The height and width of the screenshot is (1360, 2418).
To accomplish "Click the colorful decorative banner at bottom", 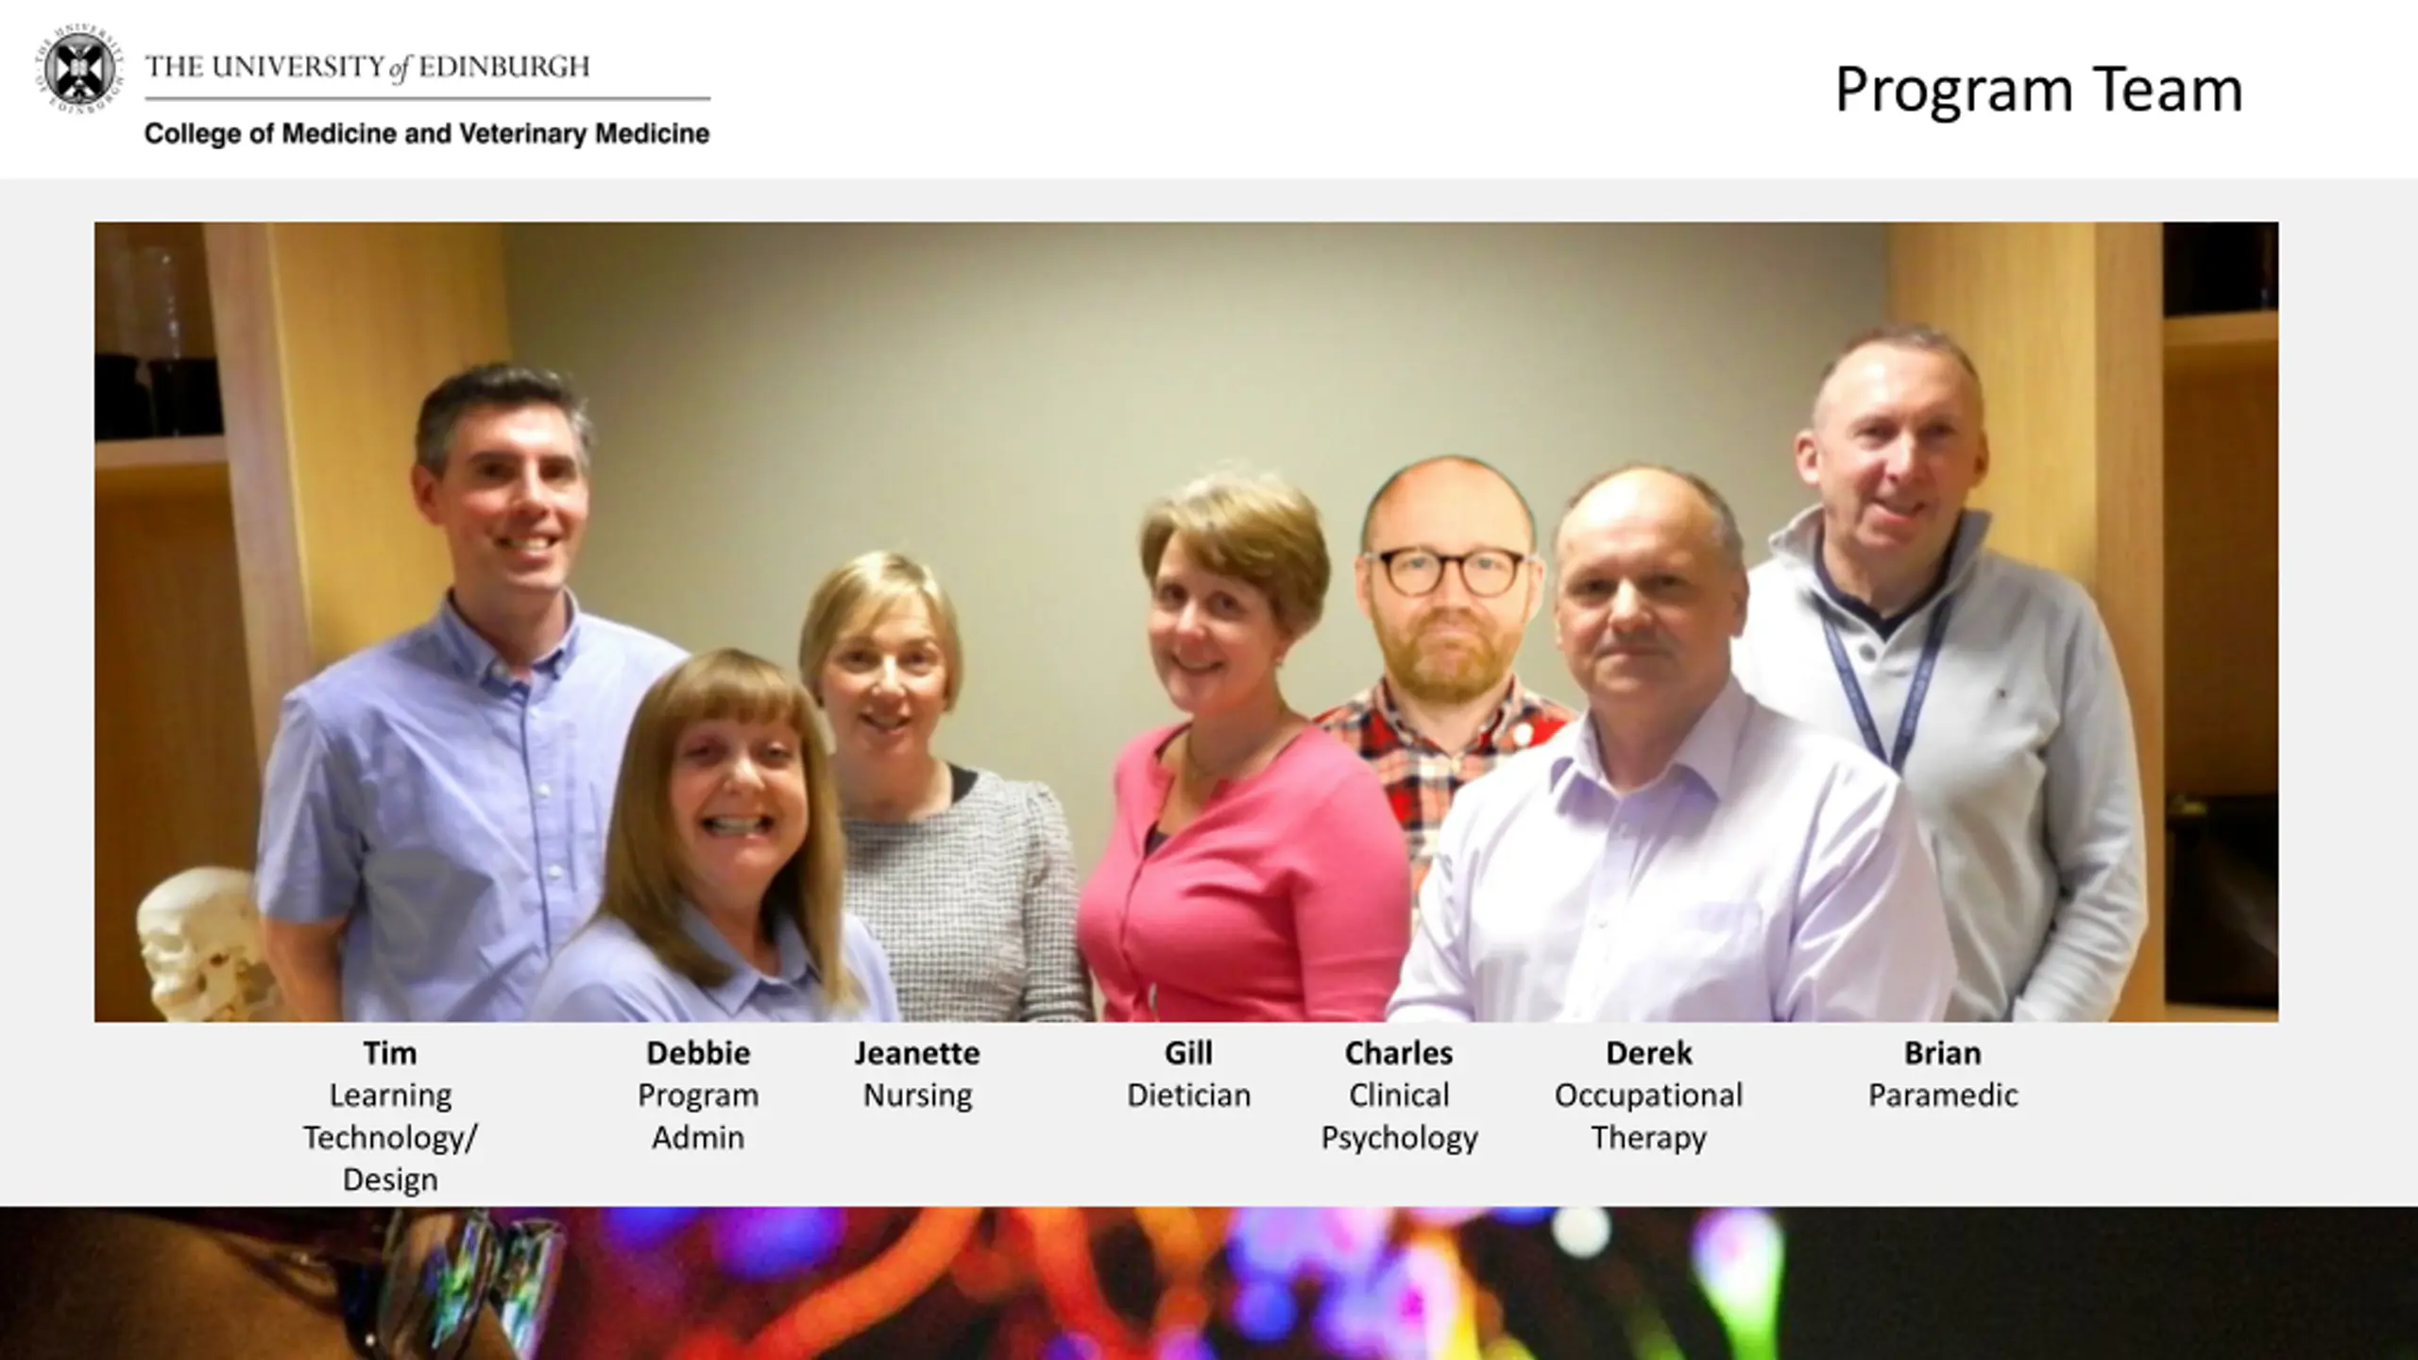I will [x=1209, y=1283].
